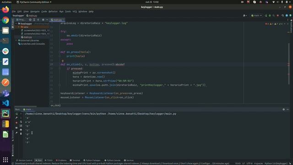Select Scratches and Consoles item
The height and width of the screenshot is (165, 293).
31,44
